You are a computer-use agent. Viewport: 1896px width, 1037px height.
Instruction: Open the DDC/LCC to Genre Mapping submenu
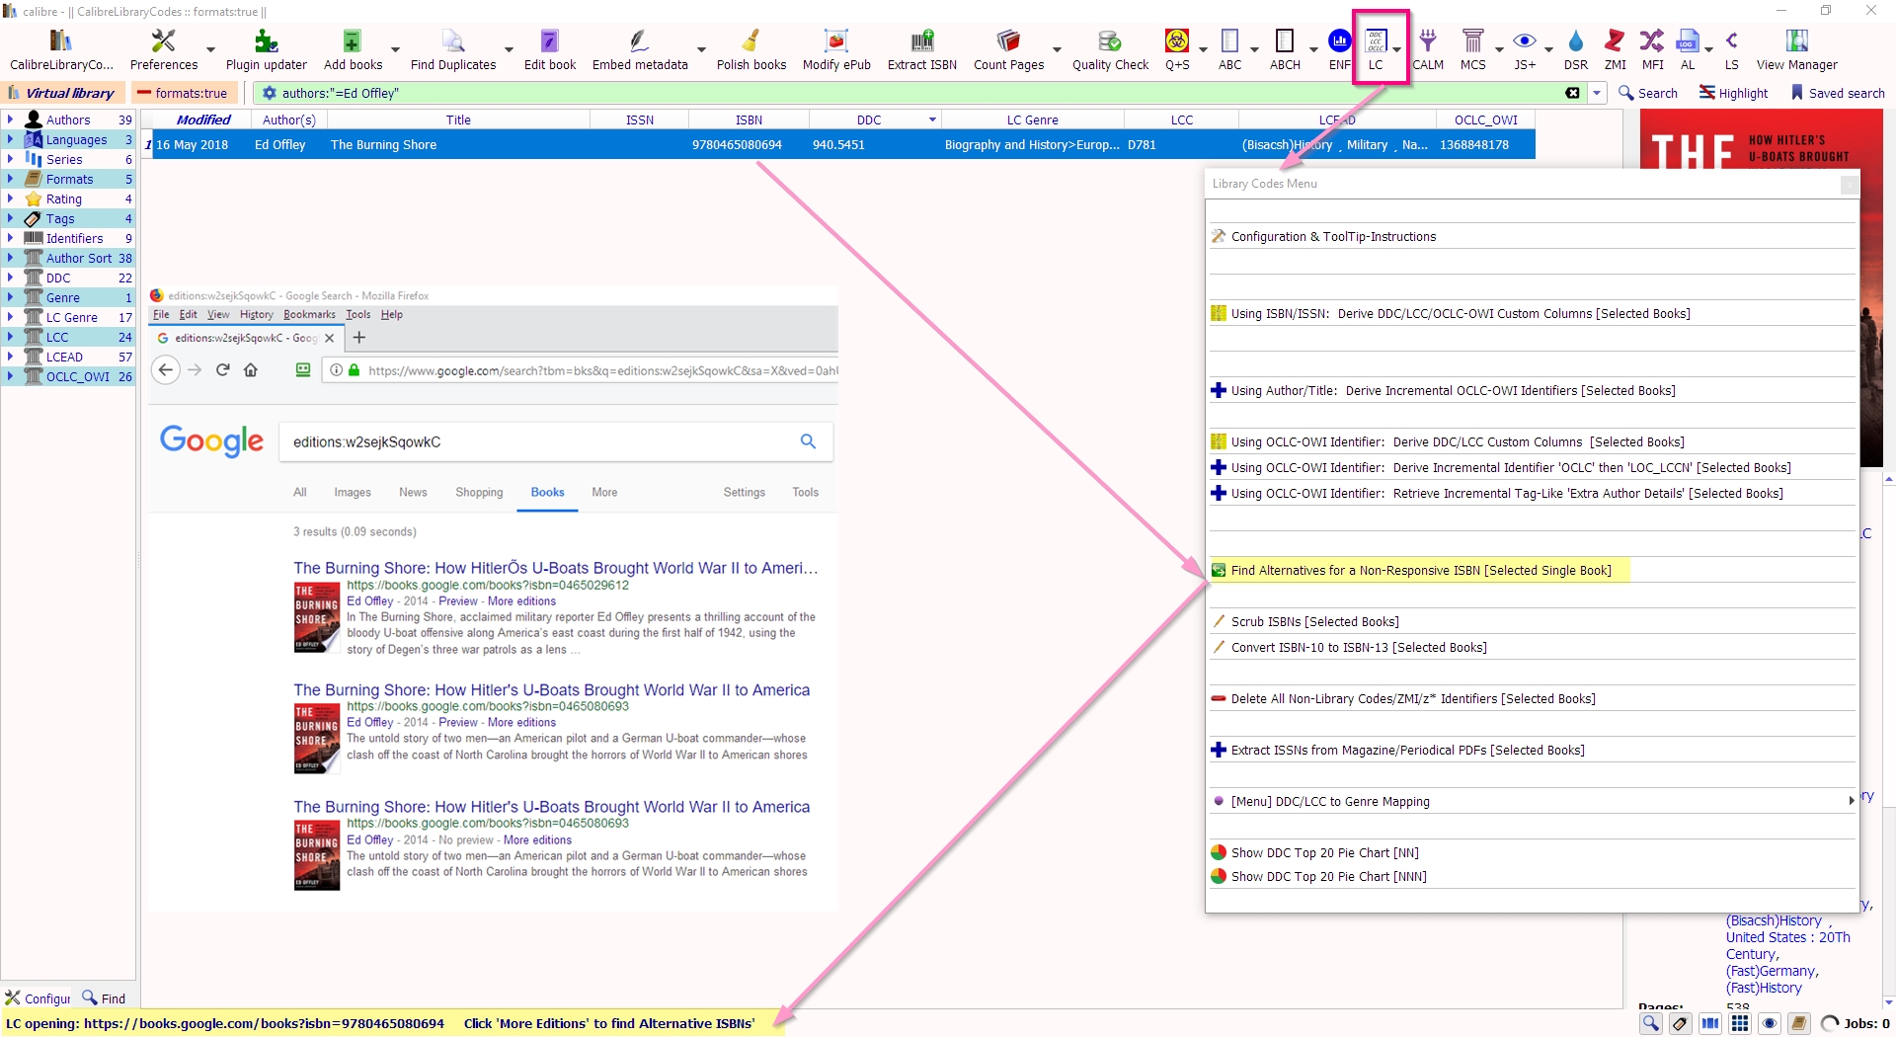pyautogui.click(x=1533, y=802)
